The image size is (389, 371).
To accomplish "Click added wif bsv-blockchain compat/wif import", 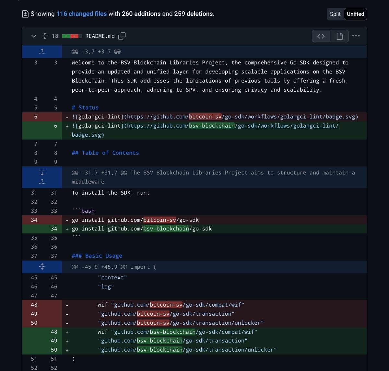I will pos(177,332).
